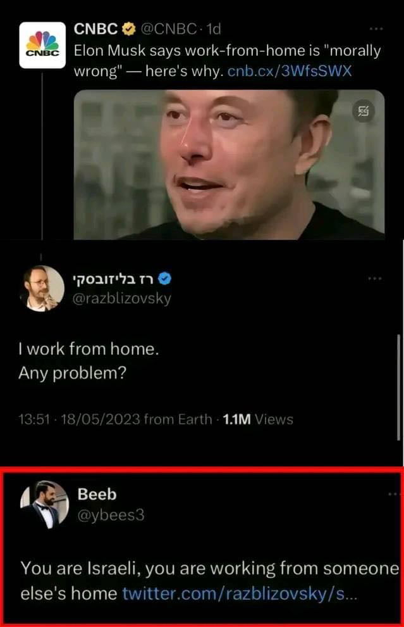Image resolution: width=404 pixels, height=627 pixels.
Task: Open the CNBC profile logo avatar
Action: (42, 45)
